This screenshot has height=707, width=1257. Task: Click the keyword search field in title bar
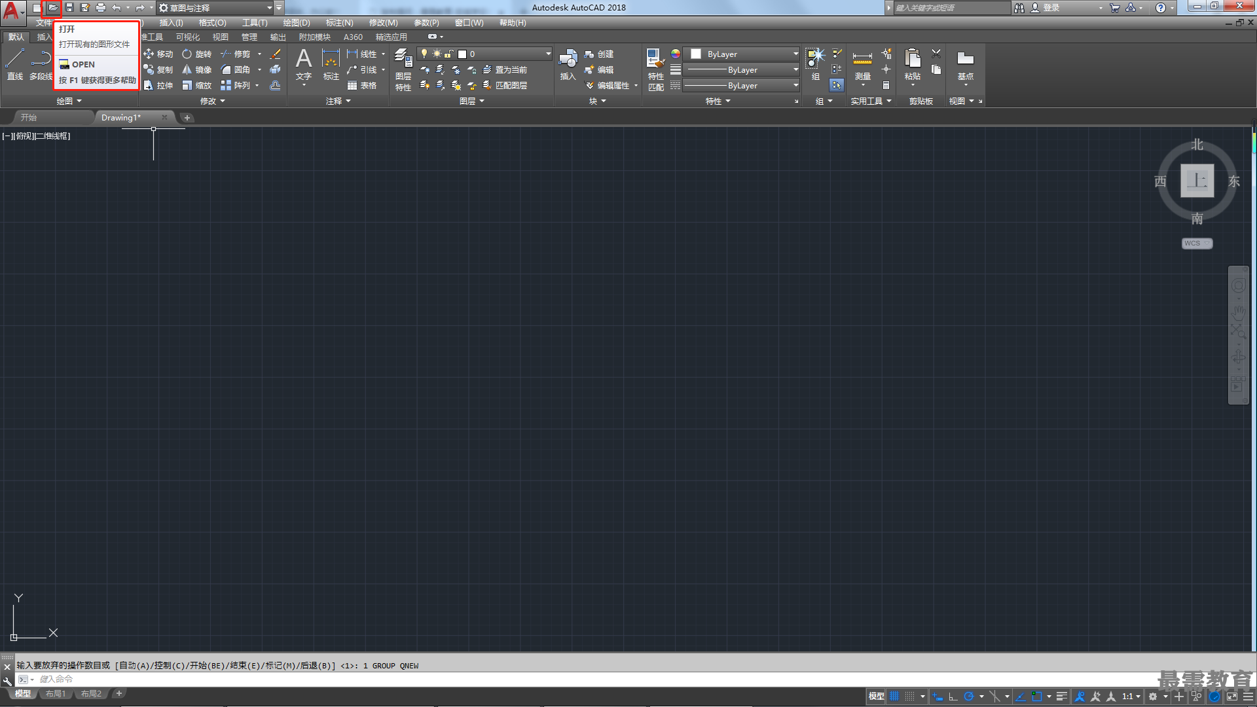click(x=952, y=8)
